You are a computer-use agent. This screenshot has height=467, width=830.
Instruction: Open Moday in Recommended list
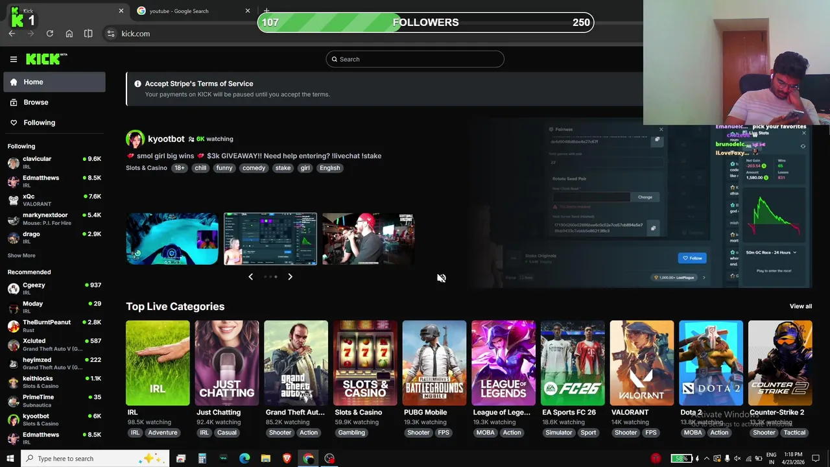pos(54,307)
